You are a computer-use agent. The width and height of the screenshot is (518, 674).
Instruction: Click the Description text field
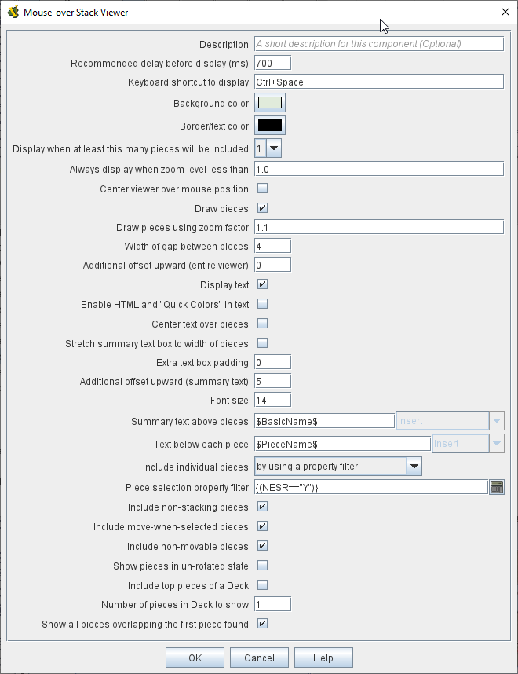379,44
